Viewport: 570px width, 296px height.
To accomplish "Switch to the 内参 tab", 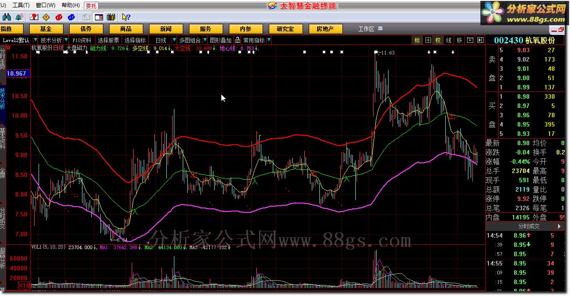I will pos(246,29).
